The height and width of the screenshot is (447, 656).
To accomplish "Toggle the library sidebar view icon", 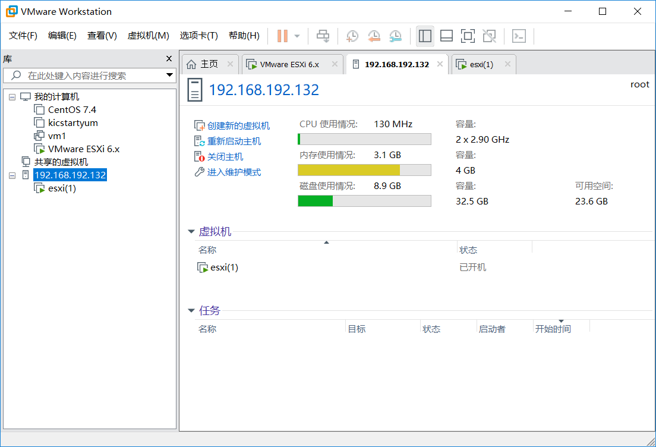I will [425, 36].
